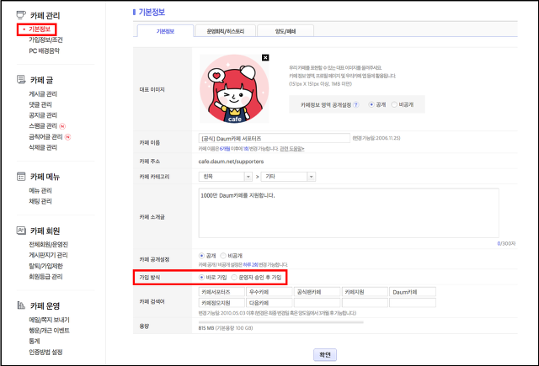Image resolution: width=539 pixels, height=366 pixels.
Task: Open help for 카페정보 영역 공개설정
Action: pyautogui.click(x=356, y=104)
